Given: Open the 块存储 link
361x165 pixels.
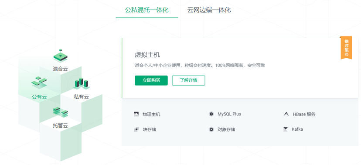Looking at the screenshot, I should [150, 129].
